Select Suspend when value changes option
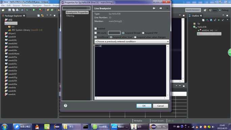 click(135, 37)
